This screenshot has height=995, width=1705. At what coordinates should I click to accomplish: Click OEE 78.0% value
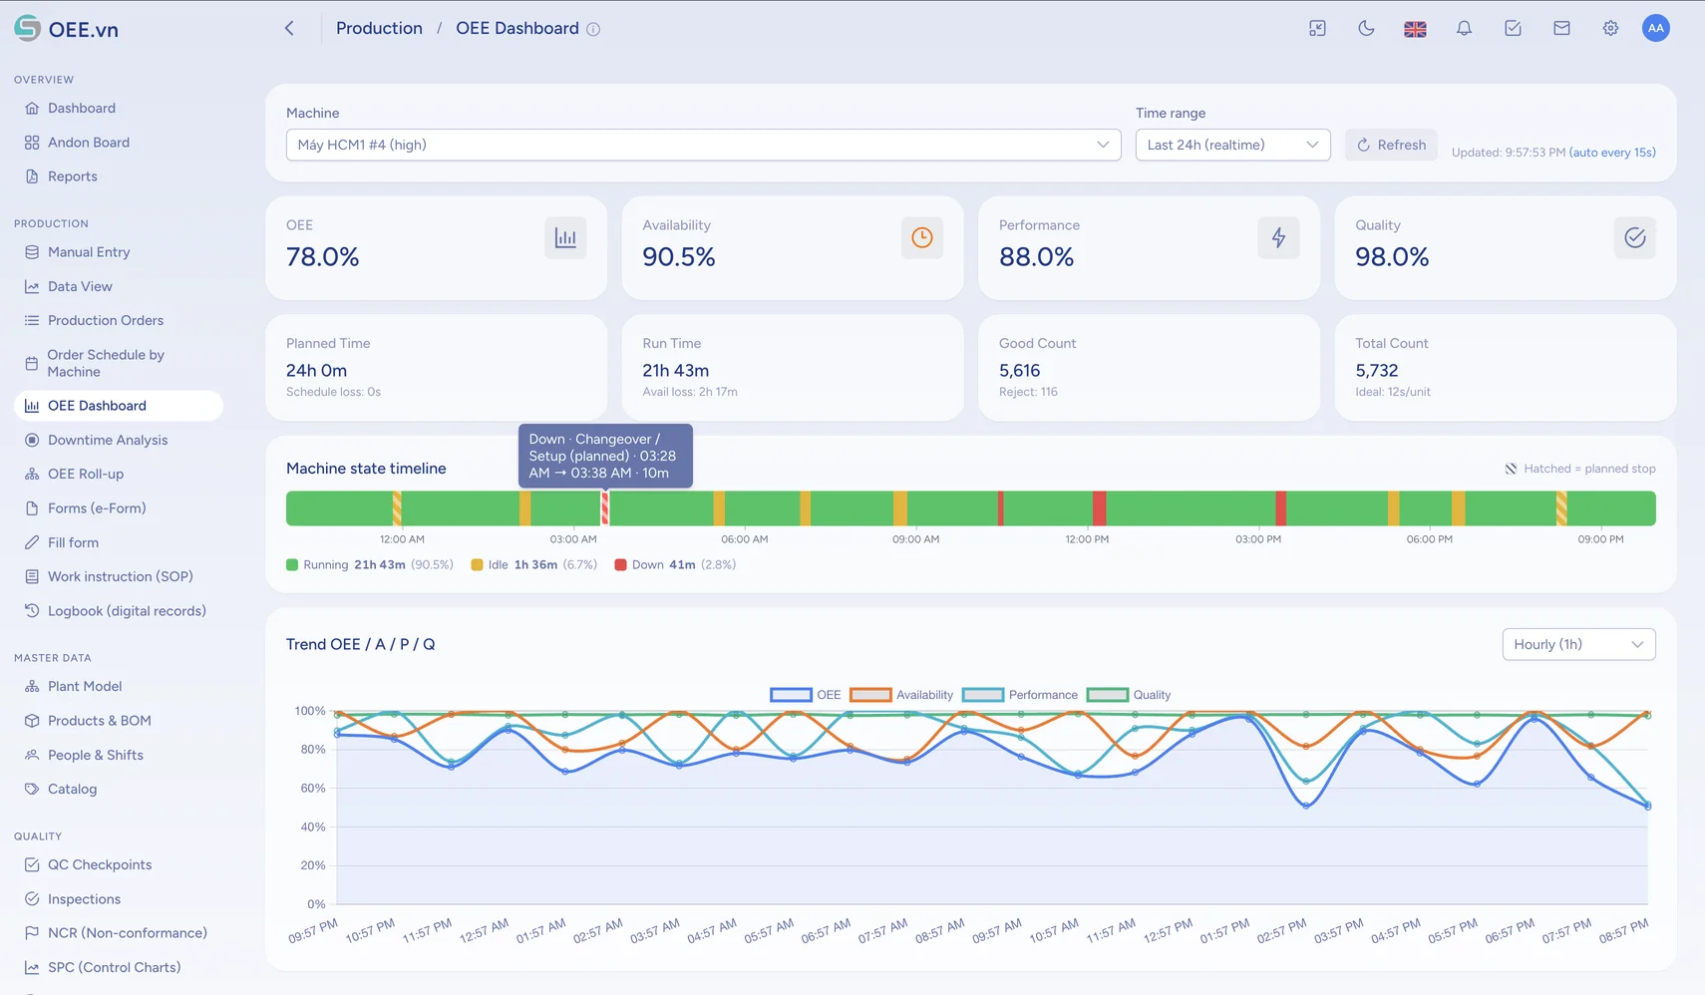point(322,257)
